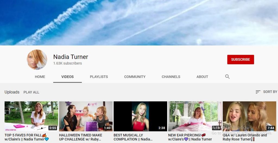
Task: Click Nadia Turner's channel avatar
Action: click(x=37, y=60)
